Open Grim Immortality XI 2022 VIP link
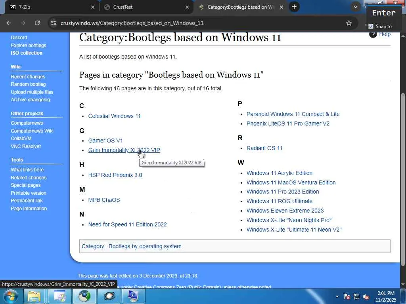The image size is (406, 304). point(124,150)
